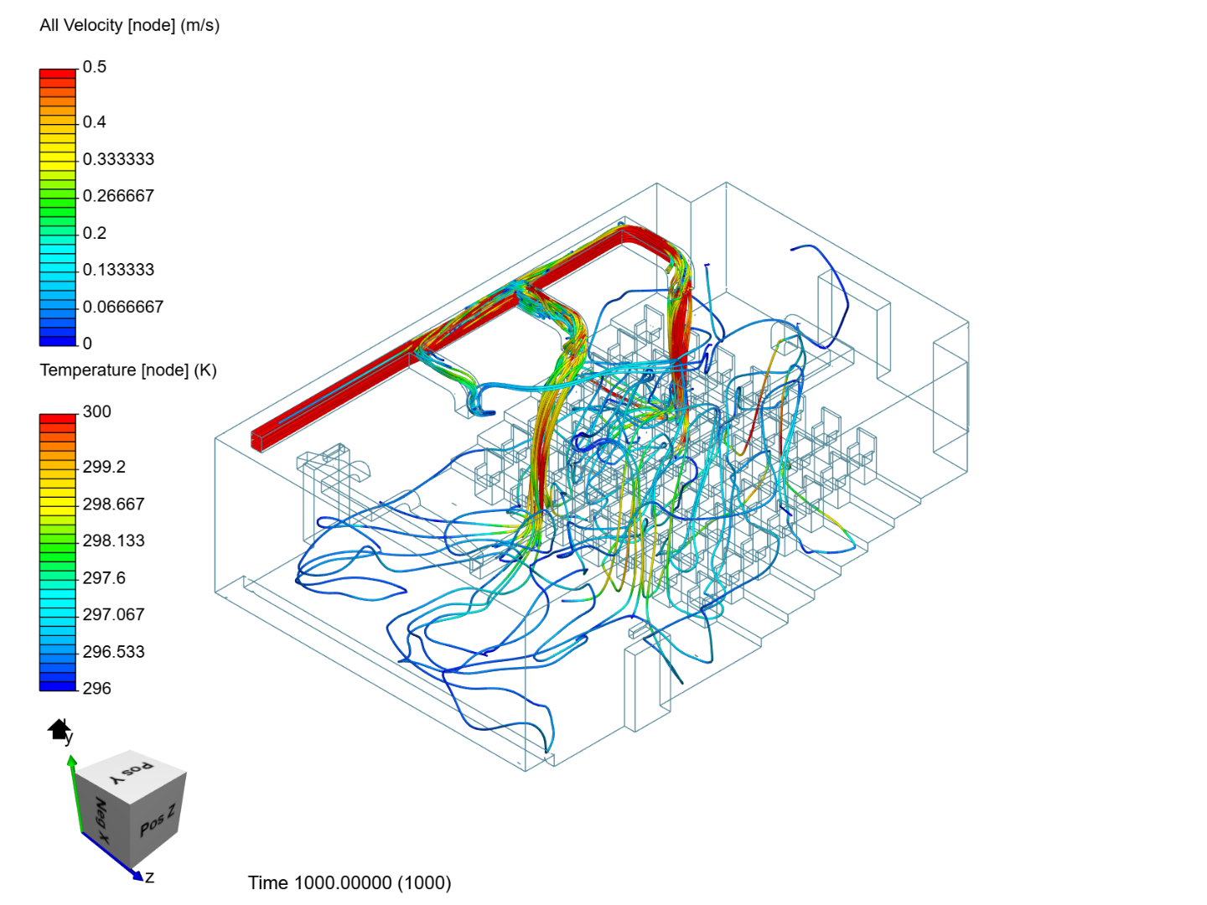Select the 0.5 velocity legend label
Viewport: 1207px width, 905px height.
tap(95, 67)
